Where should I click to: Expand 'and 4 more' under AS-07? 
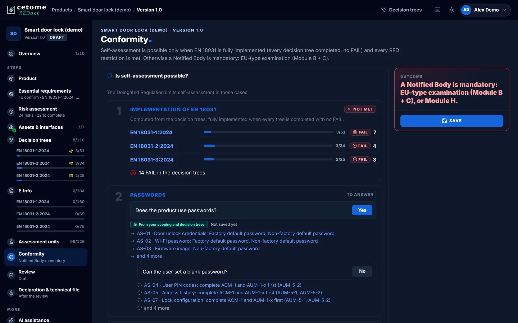156,308
